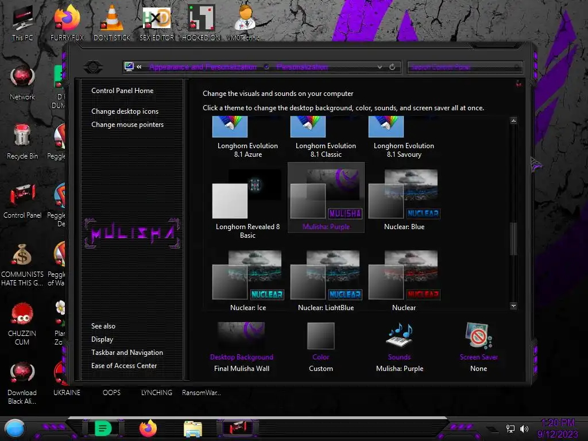Open the VMOTechnic desktop icon
The image size is (588, 441).
(x=245, y=22)
